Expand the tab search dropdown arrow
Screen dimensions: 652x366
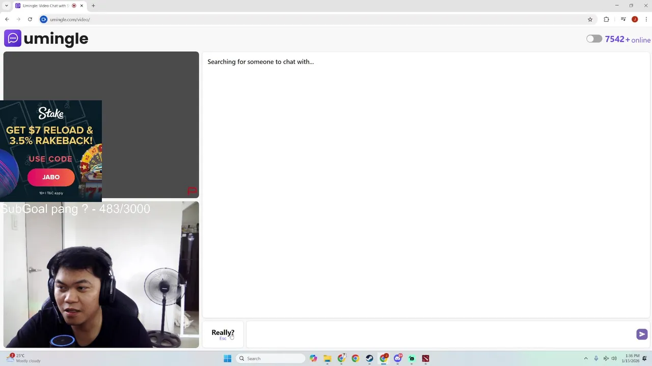6,6
